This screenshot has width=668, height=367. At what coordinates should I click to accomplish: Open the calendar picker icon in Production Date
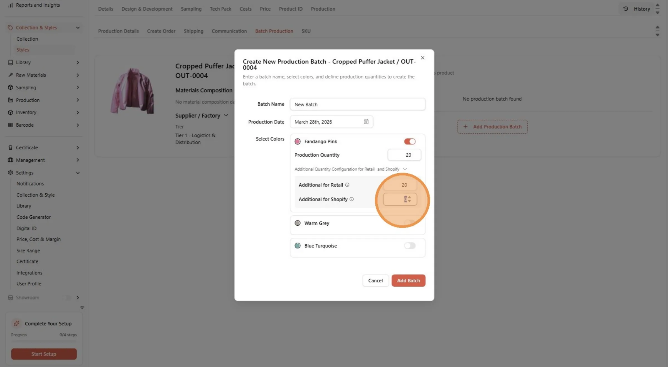point(366,122)
